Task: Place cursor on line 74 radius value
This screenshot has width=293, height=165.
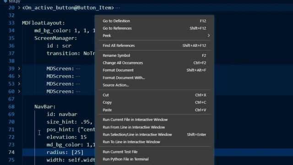Action: click(77, 152)
